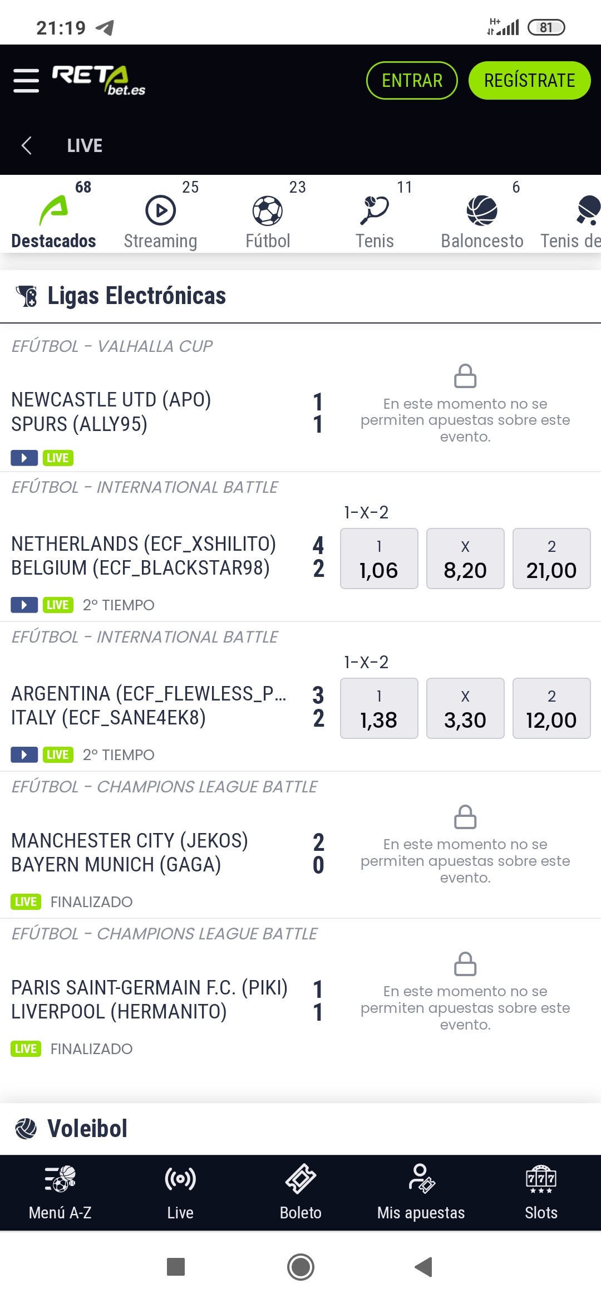Select odds 1,06 for Netherlands win
The height and width of the screenshot is (1303, 601).
pyautogui.click(x=379, y=559)
